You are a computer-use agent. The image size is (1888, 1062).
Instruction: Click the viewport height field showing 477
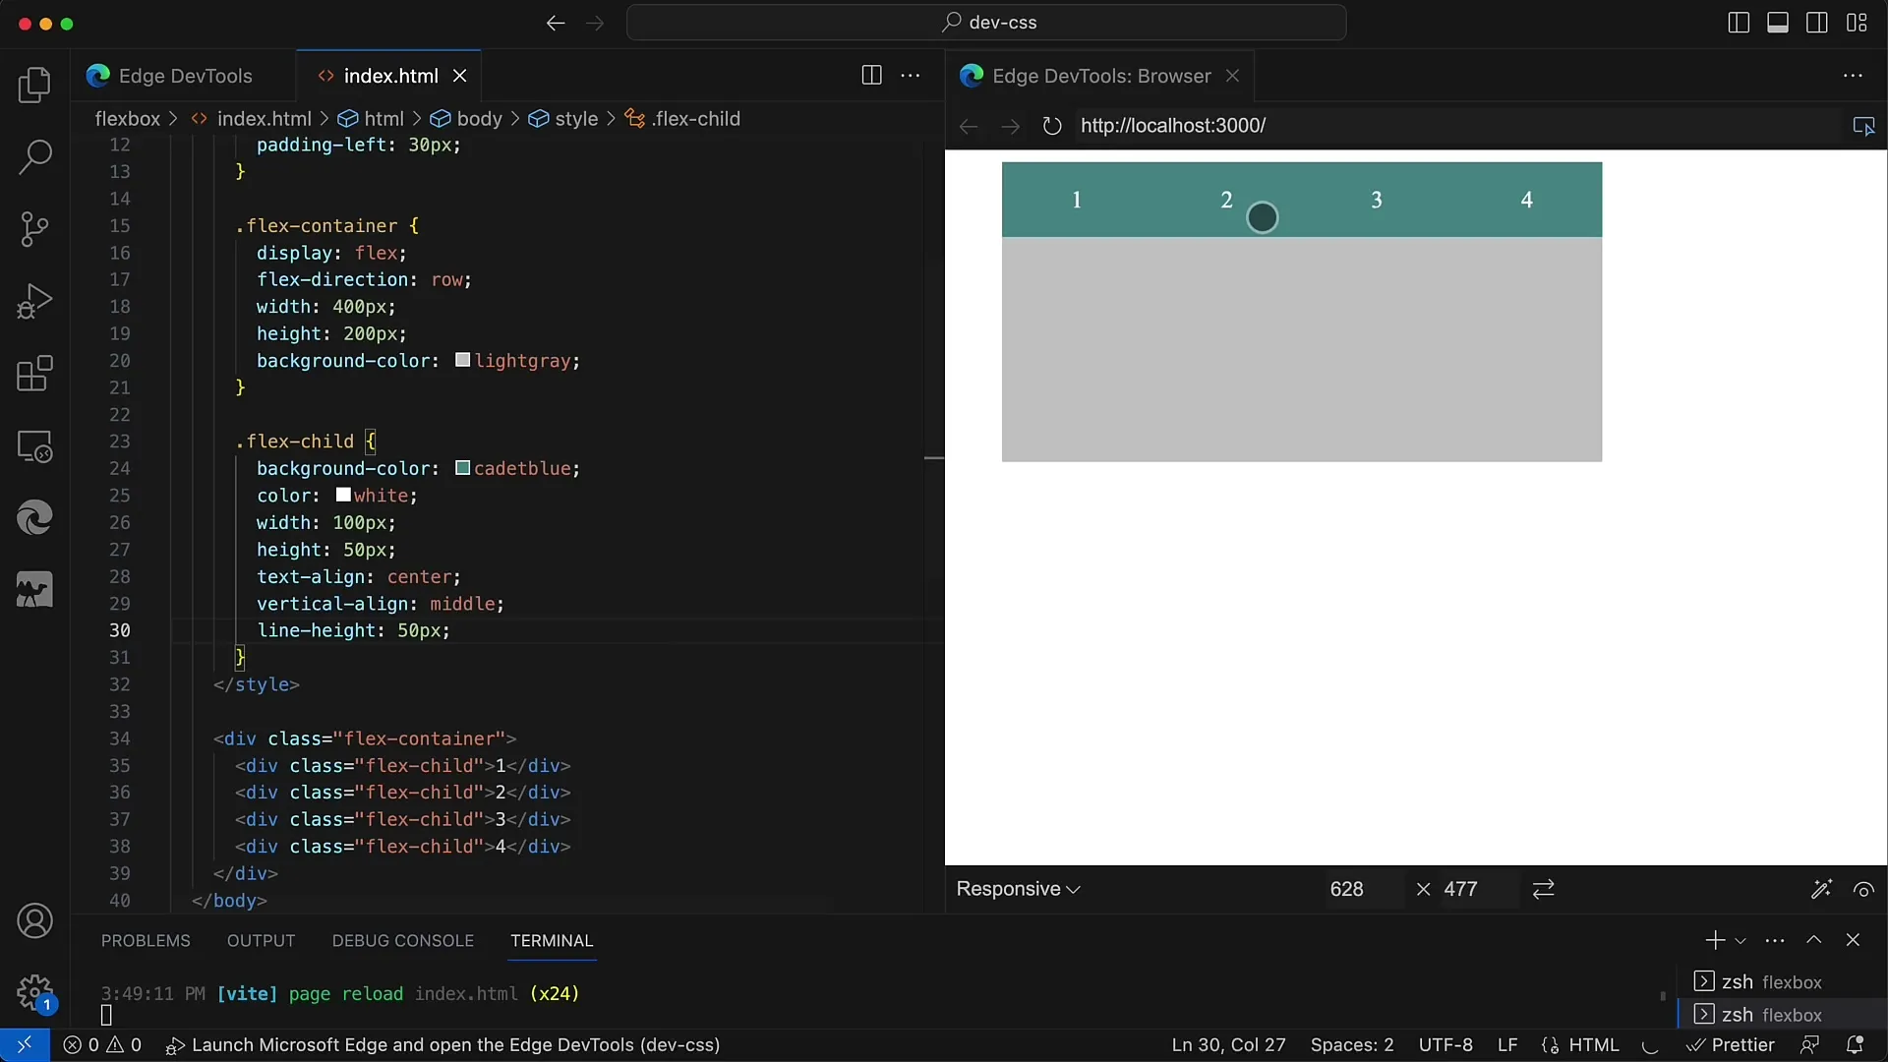click(x=1477, y=889)
